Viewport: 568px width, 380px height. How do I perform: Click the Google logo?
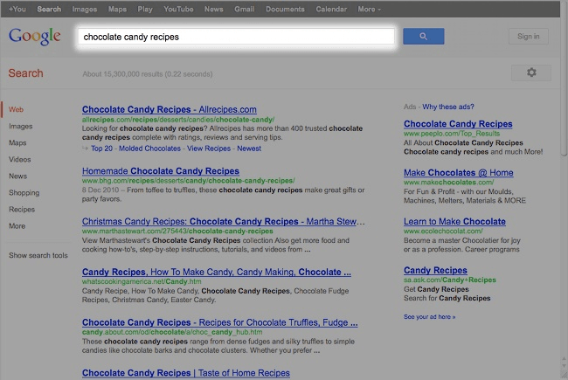point(35,36)
